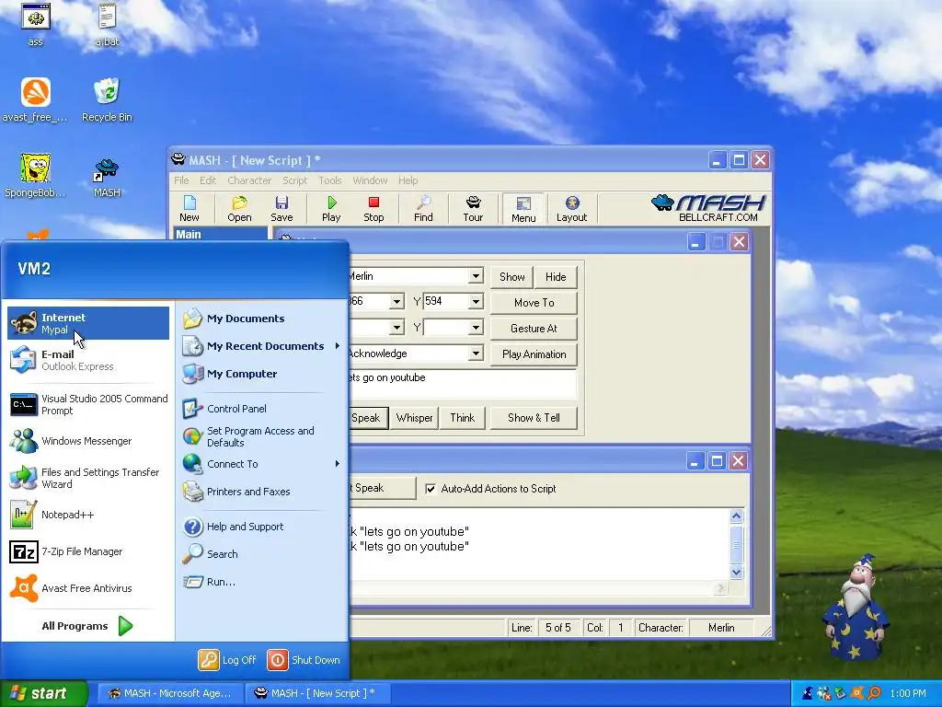Click the MASH desktop shortcut icon
The width and height of the screenshot is (942, 707).
[x=107, y=178]
